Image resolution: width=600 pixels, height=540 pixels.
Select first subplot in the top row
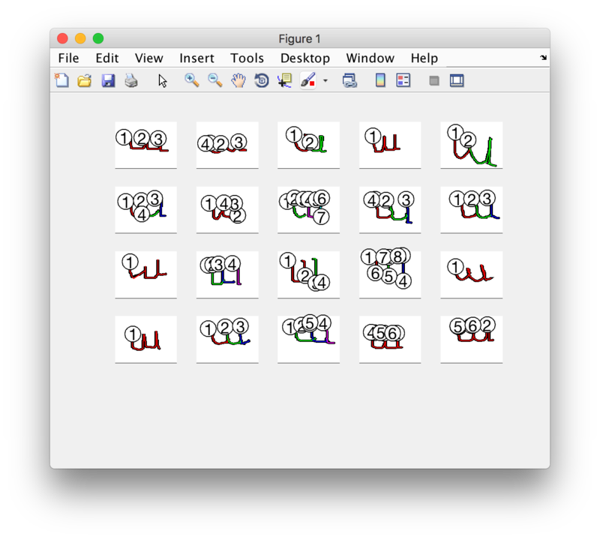click(x=145, y=145)
